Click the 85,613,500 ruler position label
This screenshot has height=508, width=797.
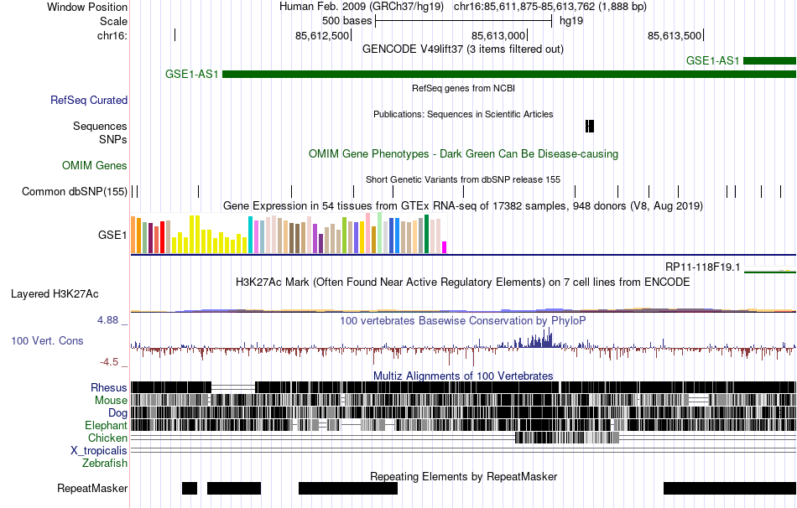(x=675, y=35)
